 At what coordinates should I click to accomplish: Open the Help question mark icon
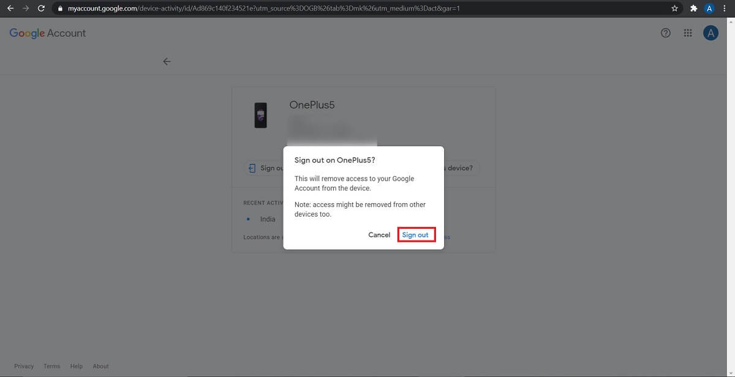pyautogui.click(x=666, y=33)
